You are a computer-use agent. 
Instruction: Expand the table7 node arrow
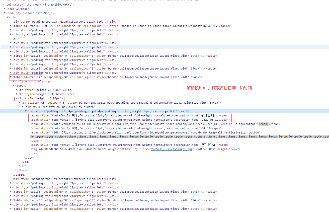tap(11, 209)
